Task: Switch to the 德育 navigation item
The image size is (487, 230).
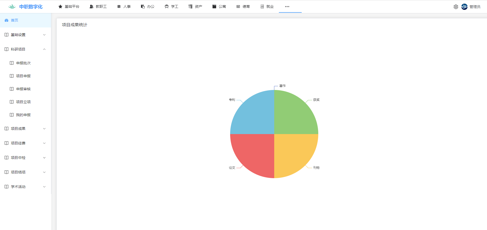Action: [243, 6]
